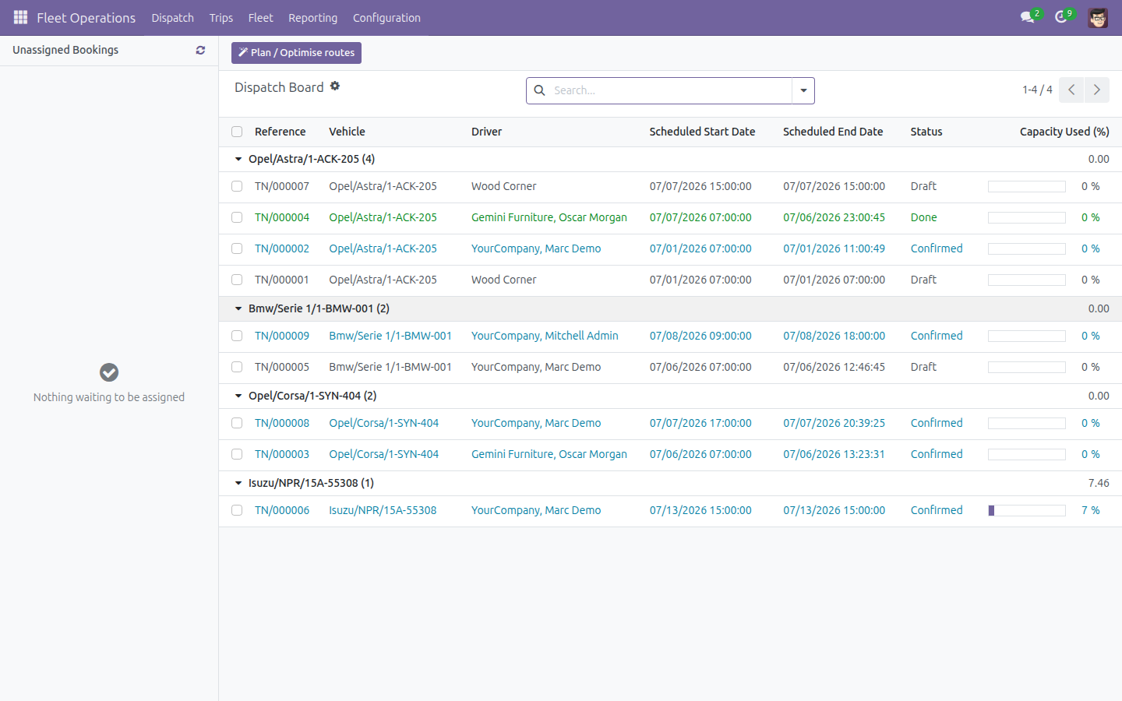Viewport: 1122px width, 701px height.
Task: Collapse the Bmw/Serie 1/1-BMW-001 group
Action: tap(238, 308)
